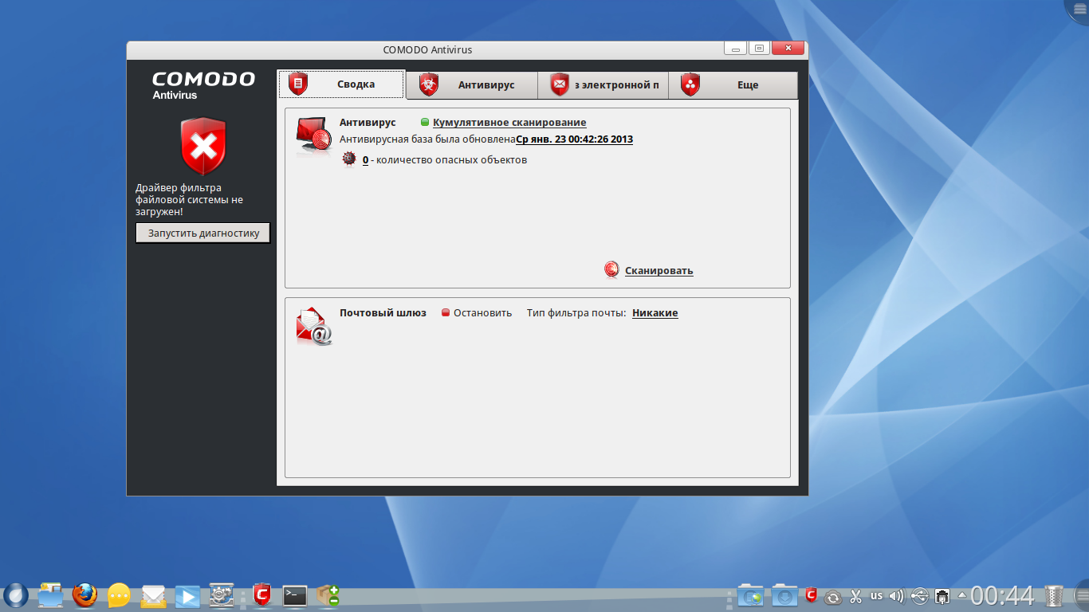Image resolution: width=1089 pixels, height=612 pixels.
Task: Open the downloads folder widget
Action: (x=784, y=595)
